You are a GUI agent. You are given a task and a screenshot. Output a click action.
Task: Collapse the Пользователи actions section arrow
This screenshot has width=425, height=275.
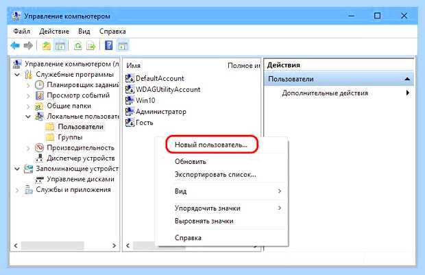(x=407, y=79)
